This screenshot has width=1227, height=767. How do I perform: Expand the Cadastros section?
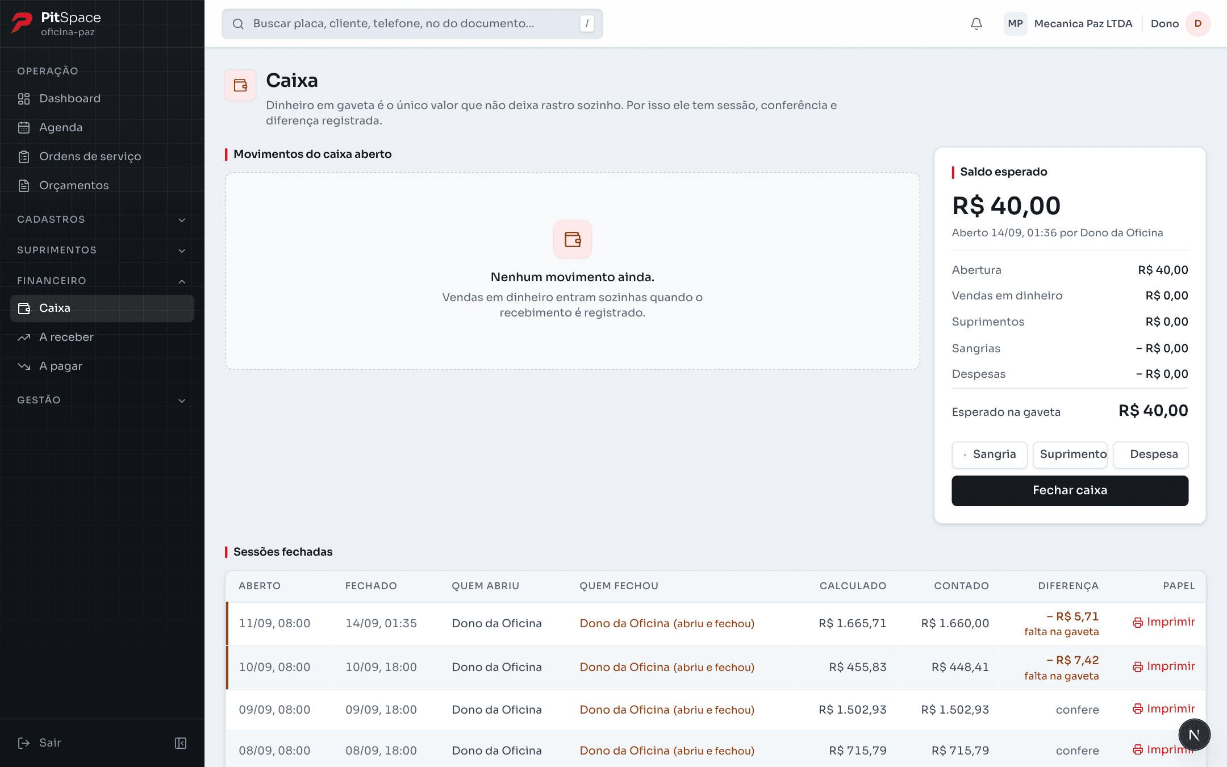click(x=102, y=220)
